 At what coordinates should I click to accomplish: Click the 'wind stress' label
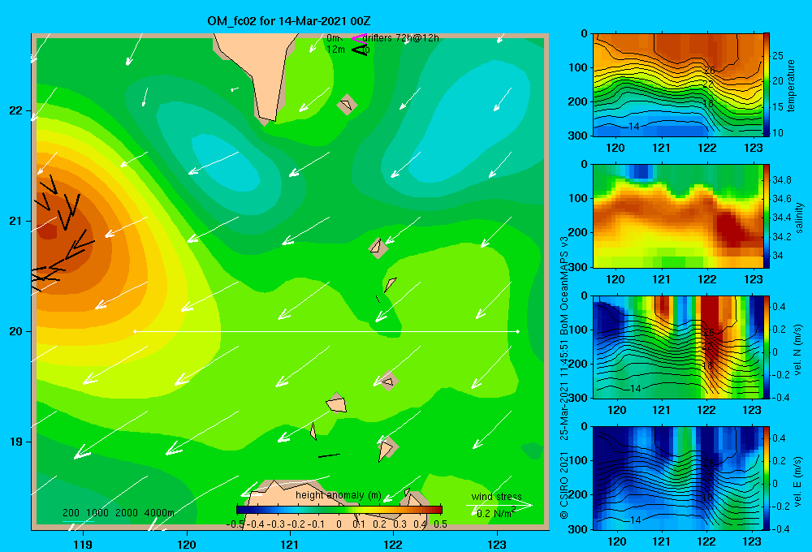click(x=497, y=496)
